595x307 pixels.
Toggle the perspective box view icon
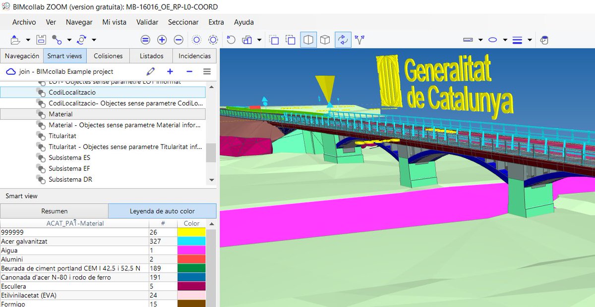point(308,40)
